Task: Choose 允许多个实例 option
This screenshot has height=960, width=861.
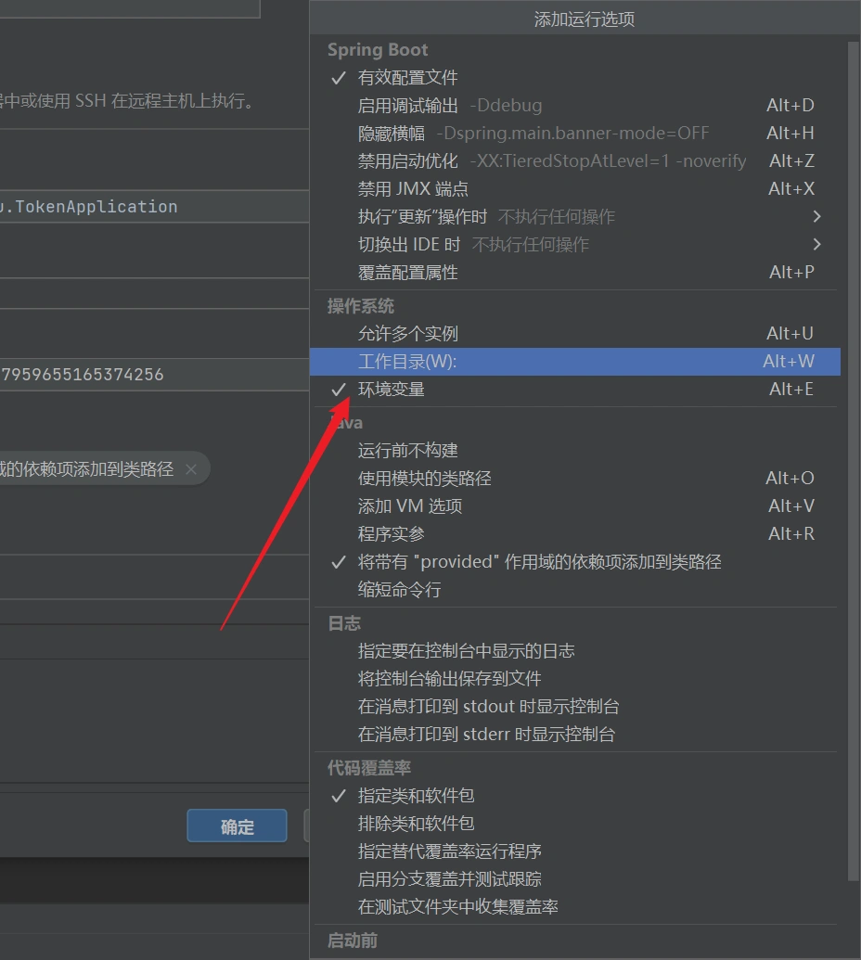Action: point(407,334)
